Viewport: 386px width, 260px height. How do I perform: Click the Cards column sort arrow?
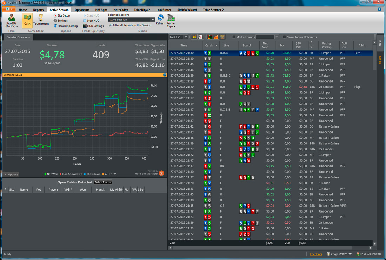(217, 45)
